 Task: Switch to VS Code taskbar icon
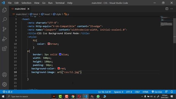[x=86, y=97]
